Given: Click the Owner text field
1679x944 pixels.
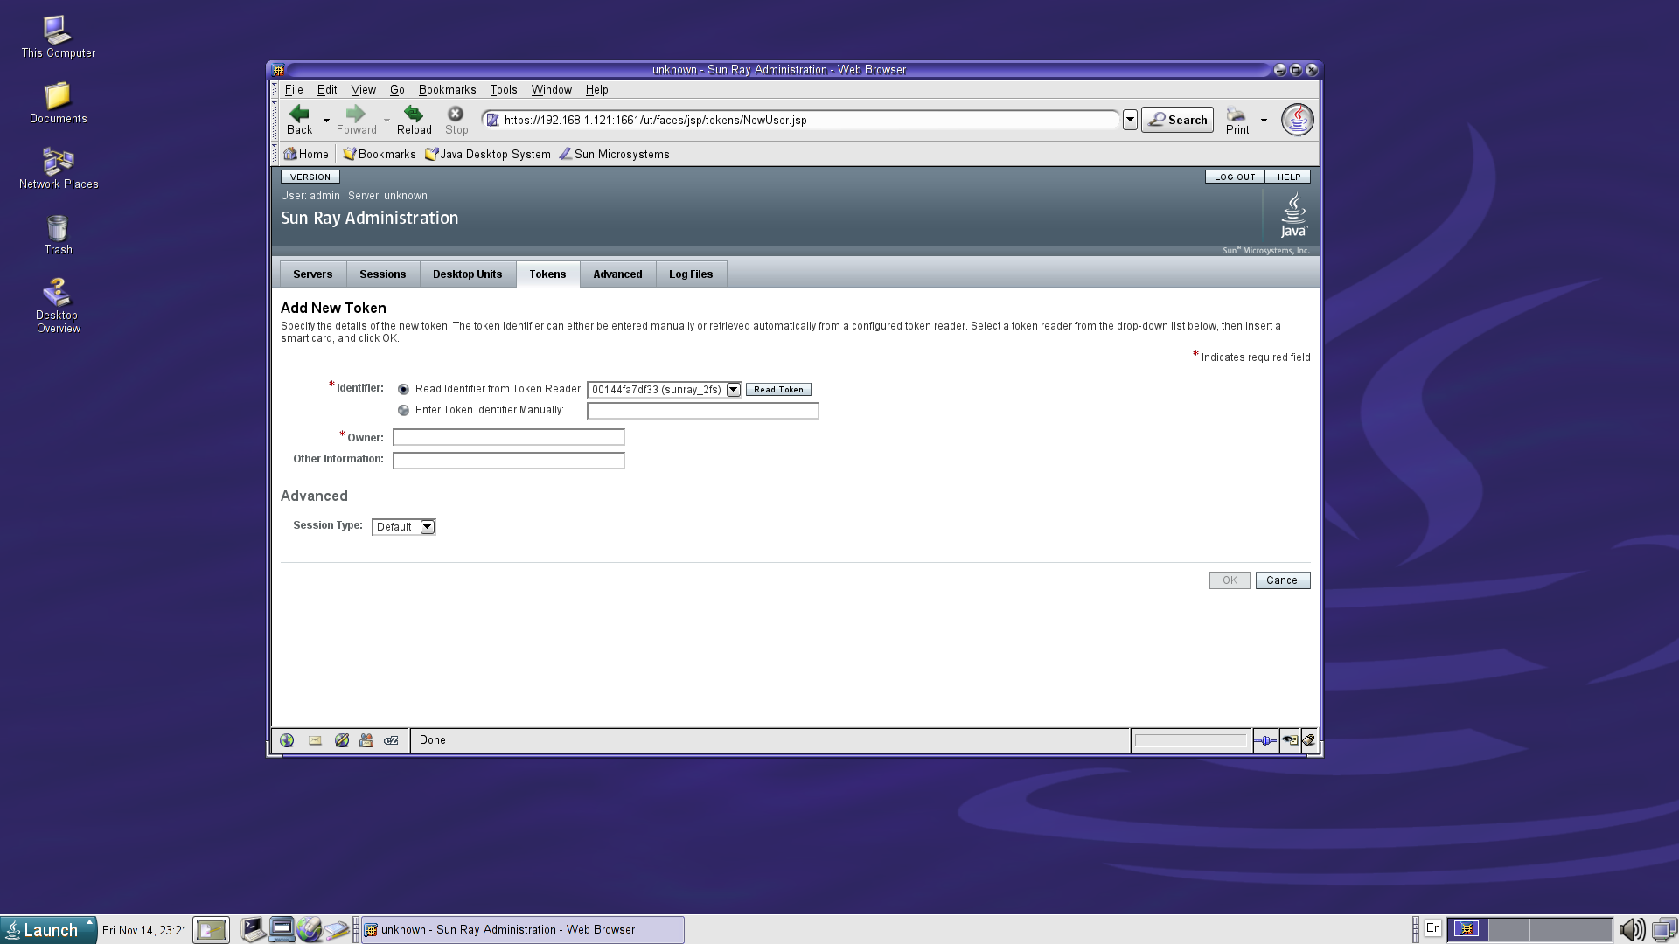Looking at the screenshot, I should pyautogui.click(x=508, y=437).
